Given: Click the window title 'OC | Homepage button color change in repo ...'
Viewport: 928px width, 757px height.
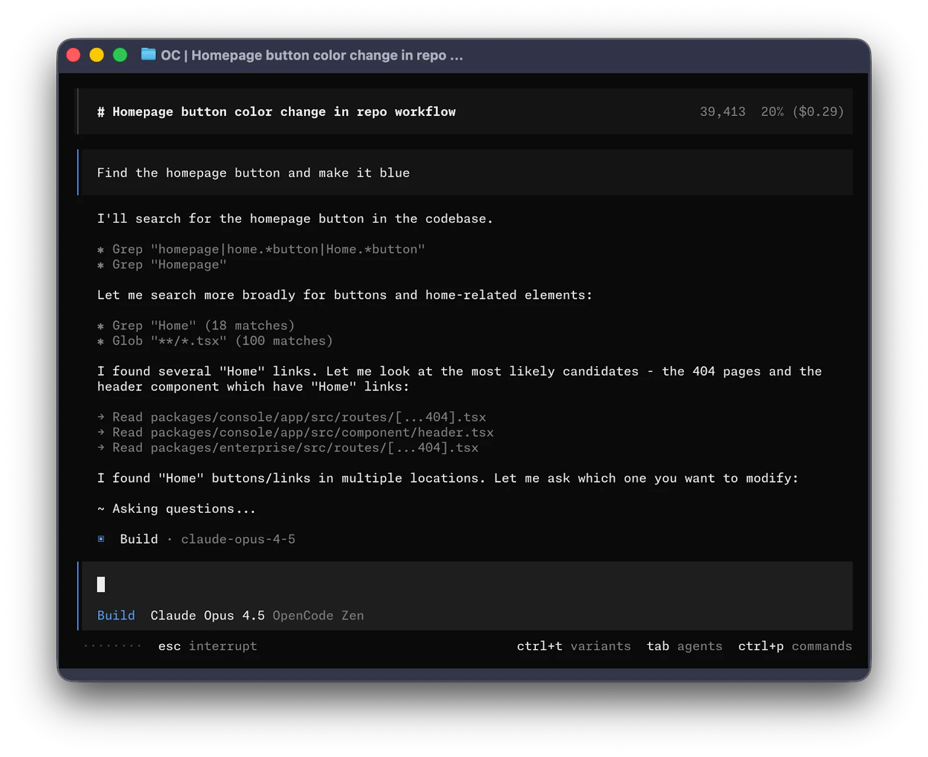Looking at the screenshot, I should 312,55.
